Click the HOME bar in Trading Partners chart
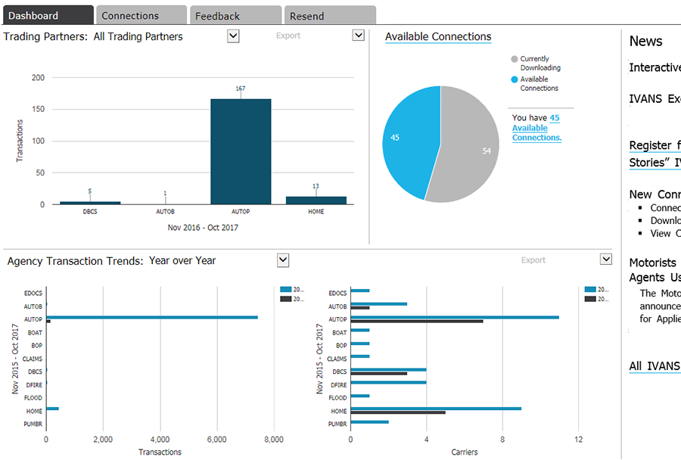681x460 pixels. (316, 200)
